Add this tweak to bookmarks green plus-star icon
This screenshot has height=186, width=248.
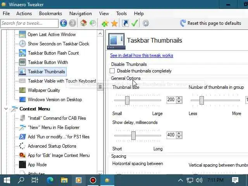pyautogui.click(x=105, y=23)
